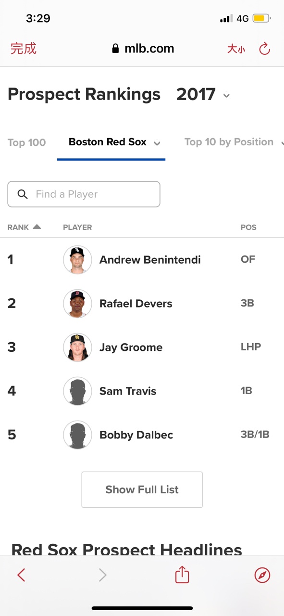Tap the page reload icon

pos(264,49)
